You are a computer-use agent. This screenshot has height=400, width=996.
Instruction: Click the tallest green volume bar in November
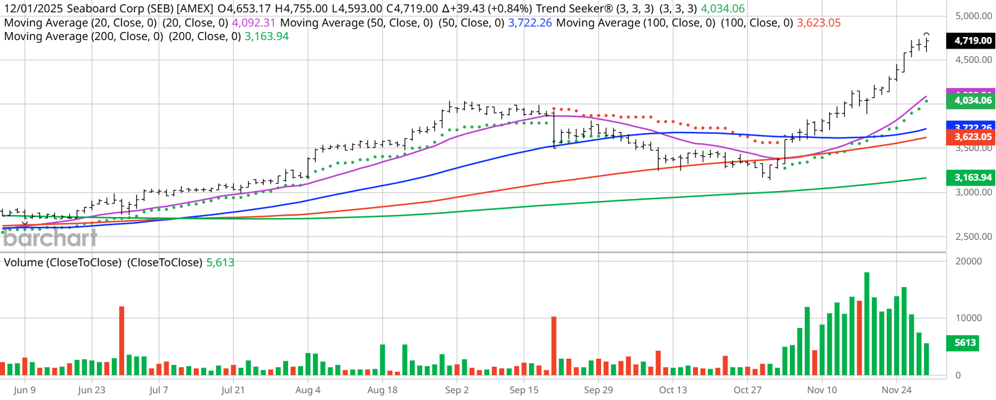click(x=867, y=324)
